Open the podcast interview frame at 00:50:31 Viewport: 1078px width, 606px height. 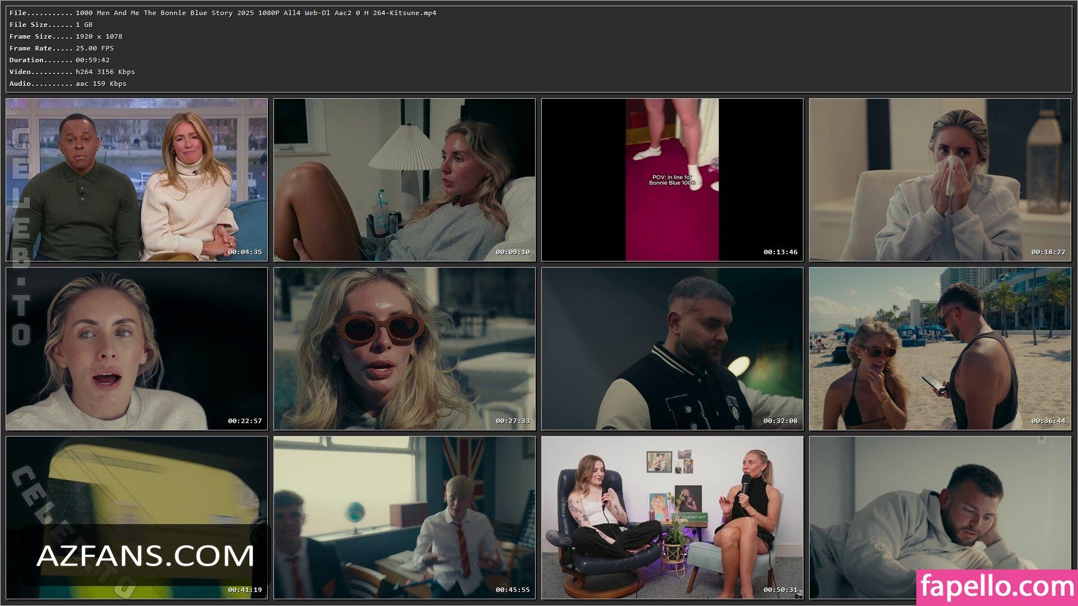pyautogui.click(x=672, y=517)
